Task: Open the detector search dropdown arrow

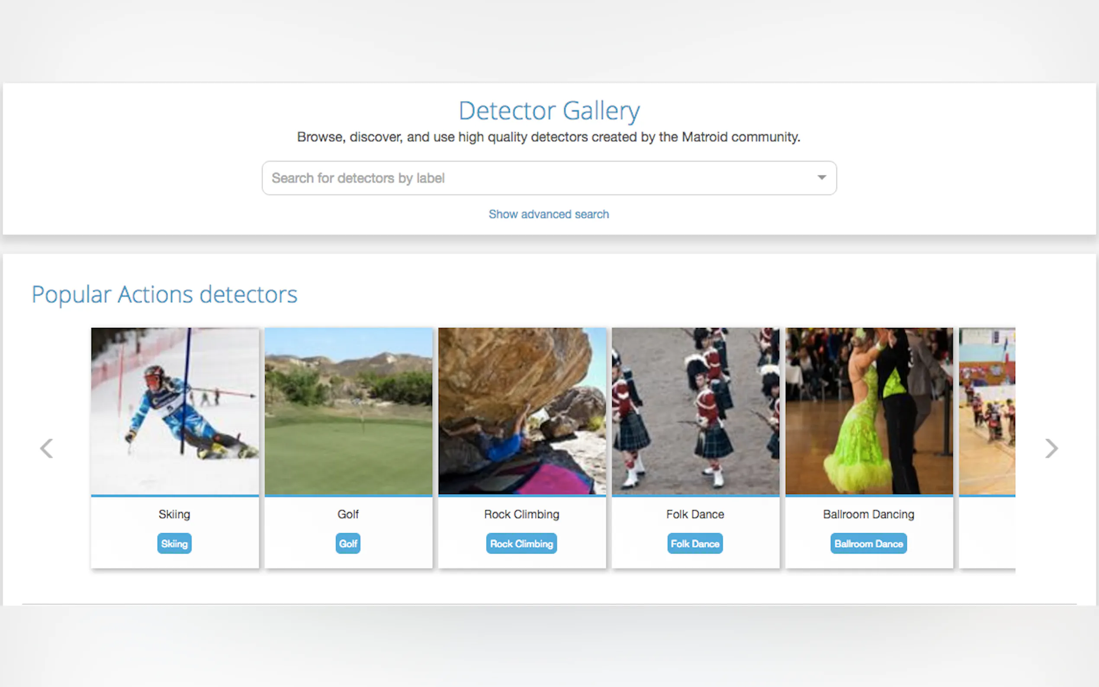Action: pos(821,178)
